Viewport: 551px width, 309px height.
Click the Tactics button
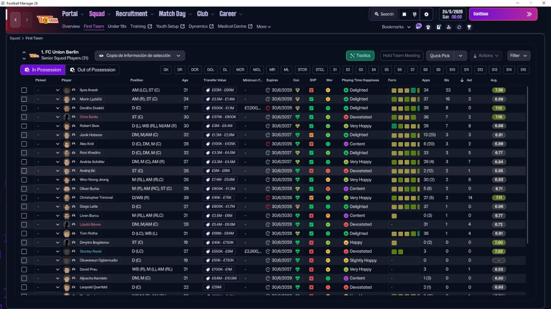point(360,55)
